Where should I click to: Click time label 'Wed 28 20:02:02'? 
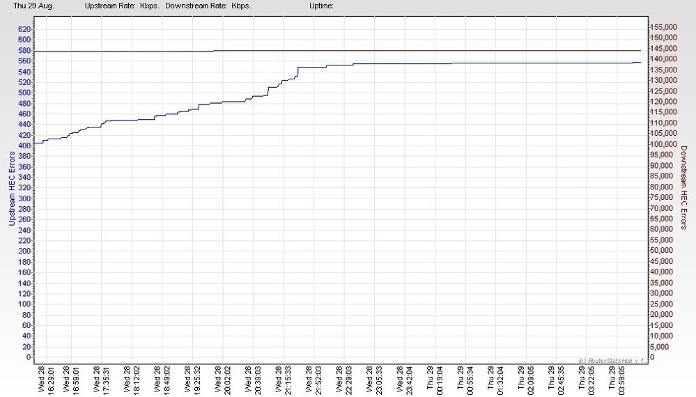[223, 380]
